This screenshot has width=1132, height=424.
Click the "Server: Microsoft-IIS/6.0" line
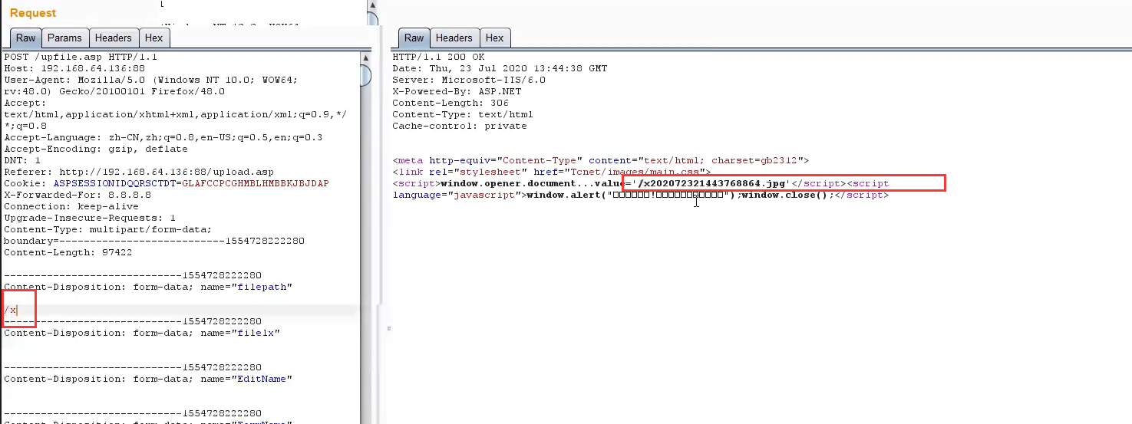click(469, 80)
